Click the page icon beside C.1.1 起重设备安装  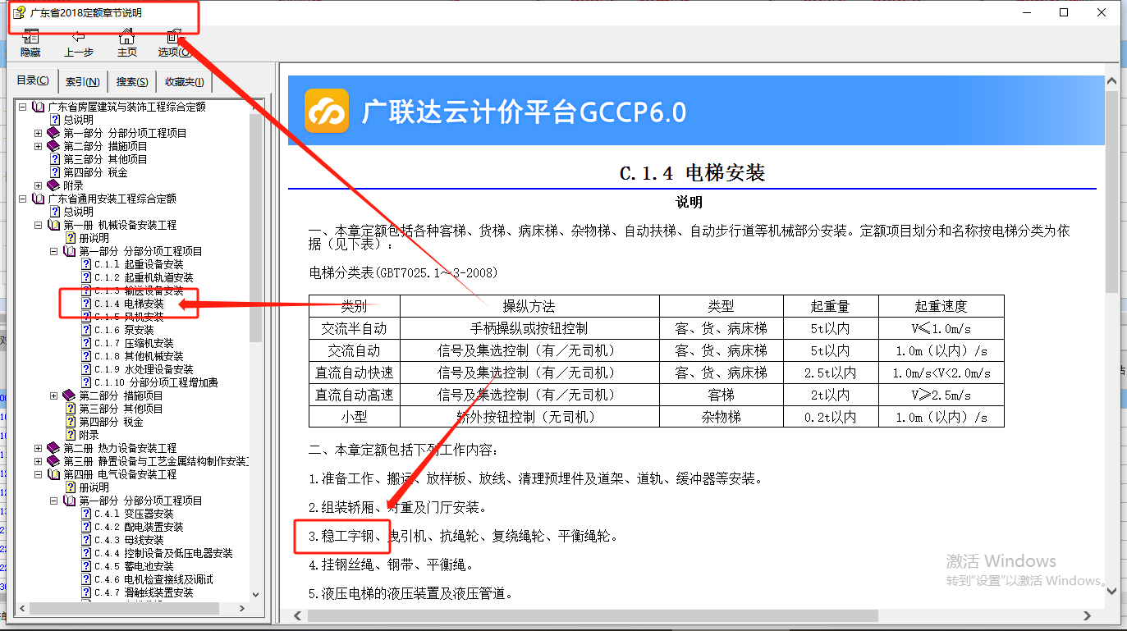pos(86,264)
